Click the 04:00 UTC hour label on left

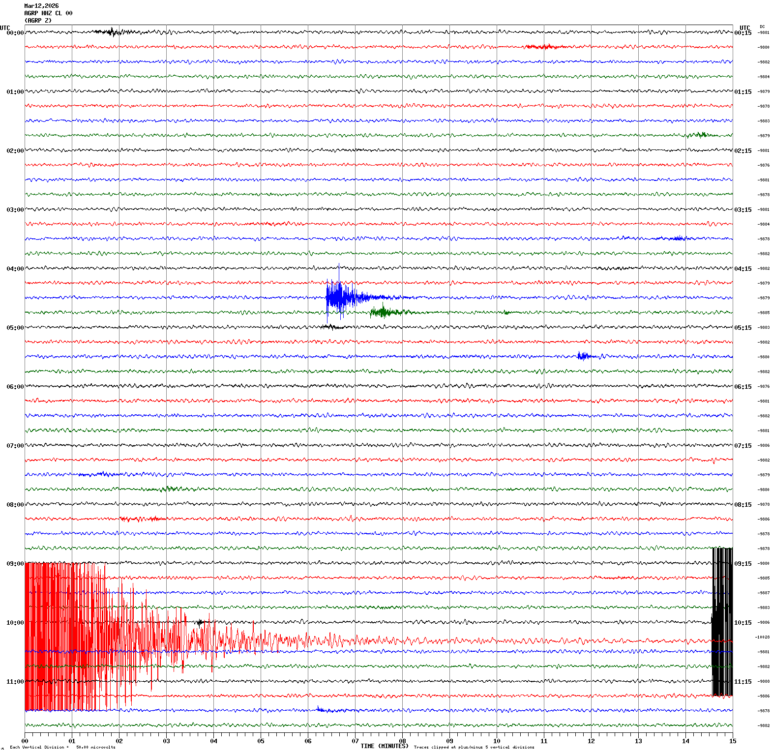click(x=15, y=269)
